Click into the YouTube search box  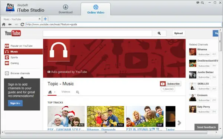(97, 33)
